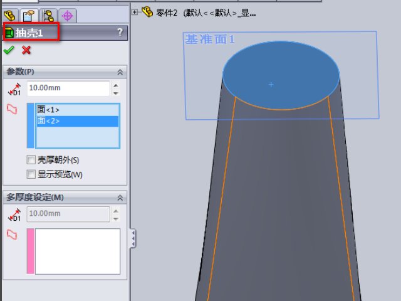Collapse the 多厚度设定(M) section

tap(120, 198)
